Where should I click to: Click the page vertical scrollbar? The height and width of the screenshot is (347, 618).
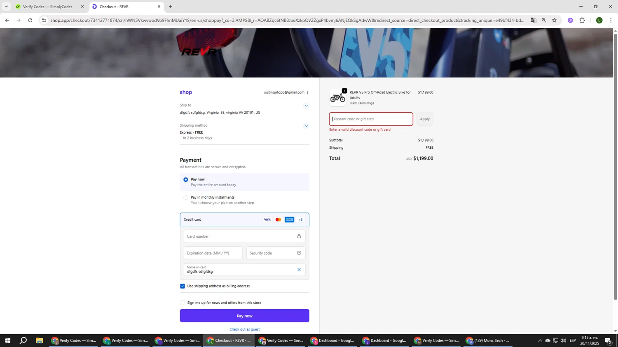click(x=616, y=167)
